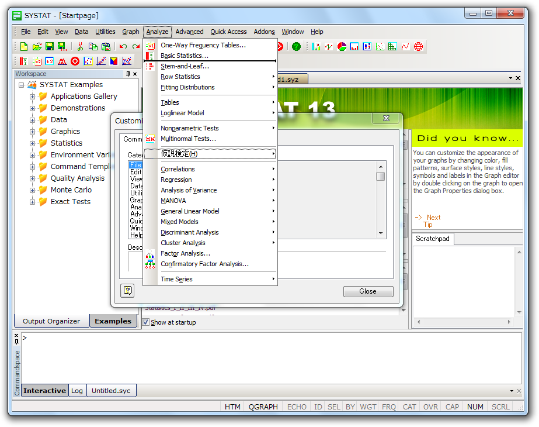Select File in the Customize category list
The height and width of the screenshot is (427, 539).
(x=135, y=164)
